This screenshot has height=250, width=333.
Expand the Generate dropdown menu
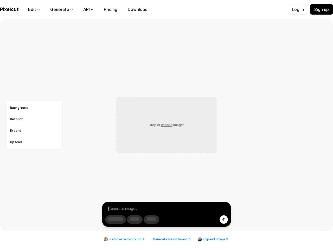(x=61, y=9)
